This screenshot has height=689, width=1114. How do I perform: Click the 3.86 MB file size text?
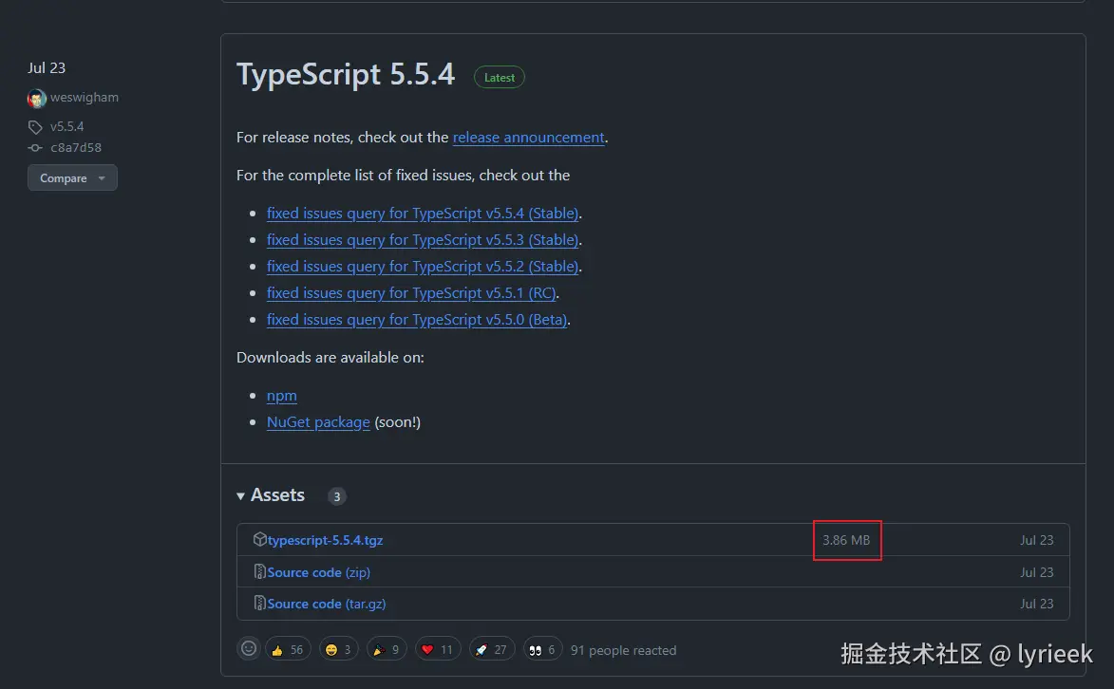846,540
